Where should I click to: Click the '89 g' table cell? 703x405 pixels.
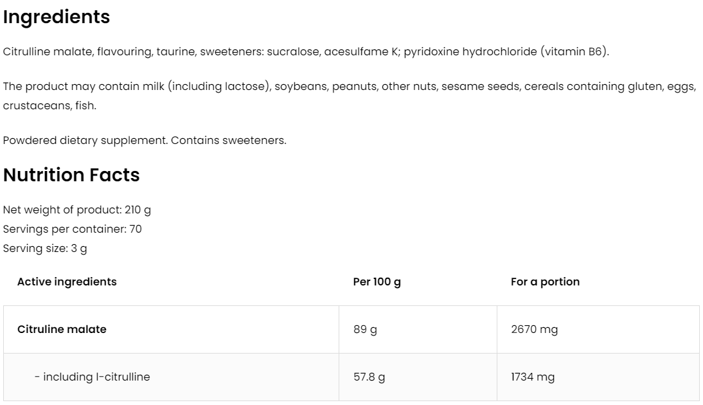365,329
